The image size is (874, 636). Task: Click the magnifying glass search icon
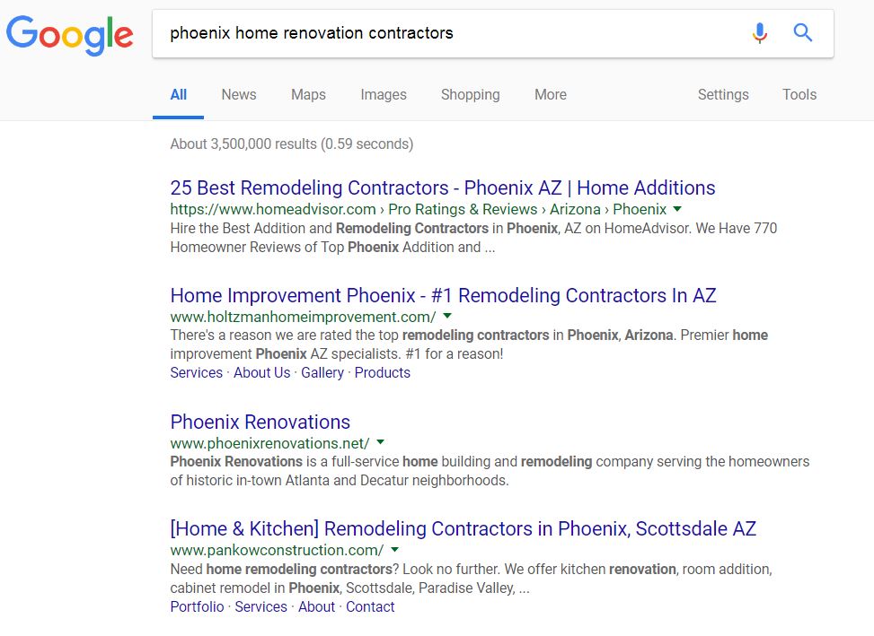click(x=802, y=31)
